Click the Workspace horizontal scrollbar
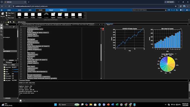This screenshot has width=190, height=107. 8,98
